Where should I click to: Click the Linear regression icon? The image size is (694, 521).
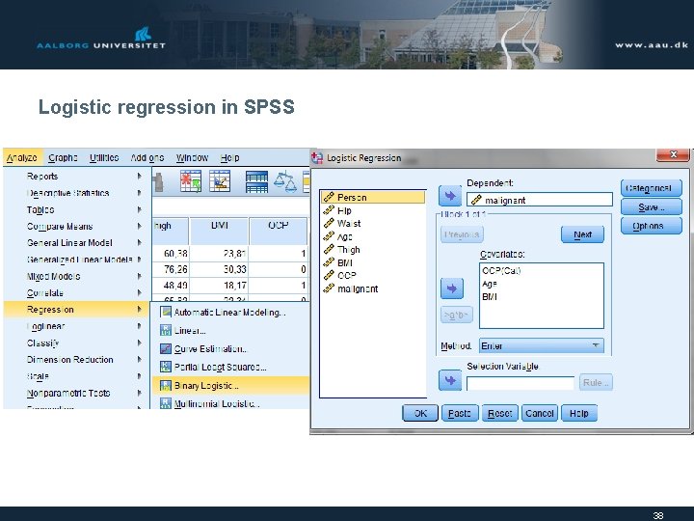point(166,331)
